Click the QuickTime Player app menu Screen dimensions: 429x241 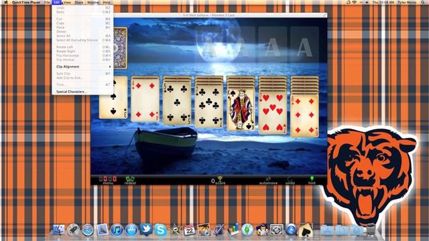26,2
